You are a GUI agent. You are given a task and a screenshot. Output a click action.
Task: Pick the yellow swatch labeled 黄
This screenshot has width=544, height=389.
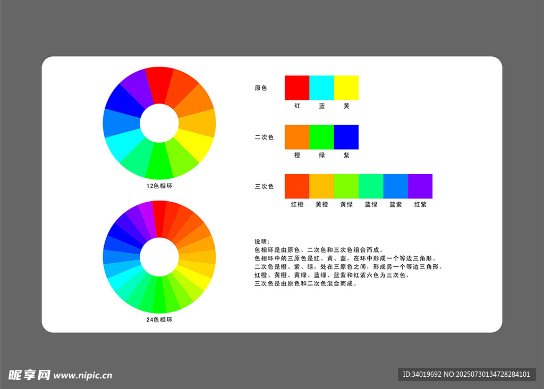coord(346,88)
